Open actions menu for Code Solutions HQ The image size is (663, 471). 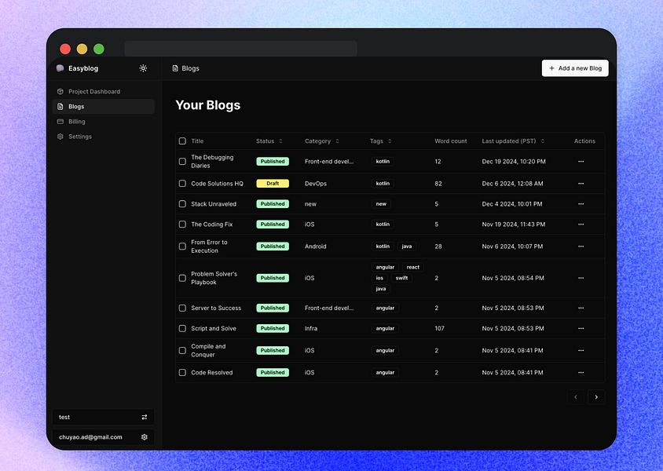581,184
